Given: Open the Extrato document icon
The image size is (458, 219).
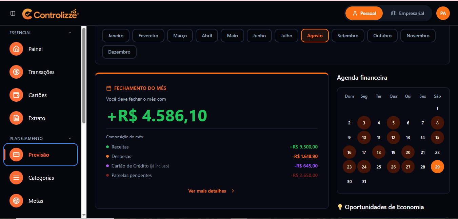Looking at the screenshot, I should click(x=16, y=118).
